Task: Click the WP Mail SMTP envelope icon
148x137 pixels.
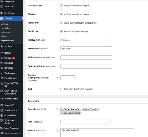Action: [x=2, y=99]
